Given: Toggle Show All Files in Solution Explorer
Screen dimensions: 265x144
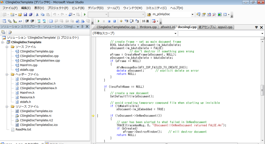Looking at the screenshot, I should (x=10, y=32).
